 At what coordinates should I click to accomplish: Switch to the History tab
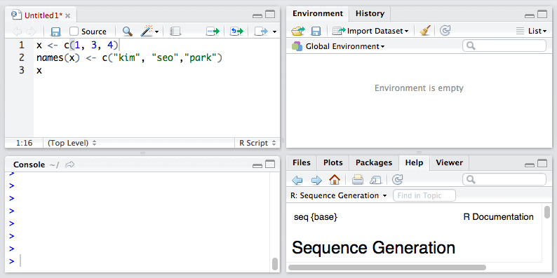coord(370,13)
